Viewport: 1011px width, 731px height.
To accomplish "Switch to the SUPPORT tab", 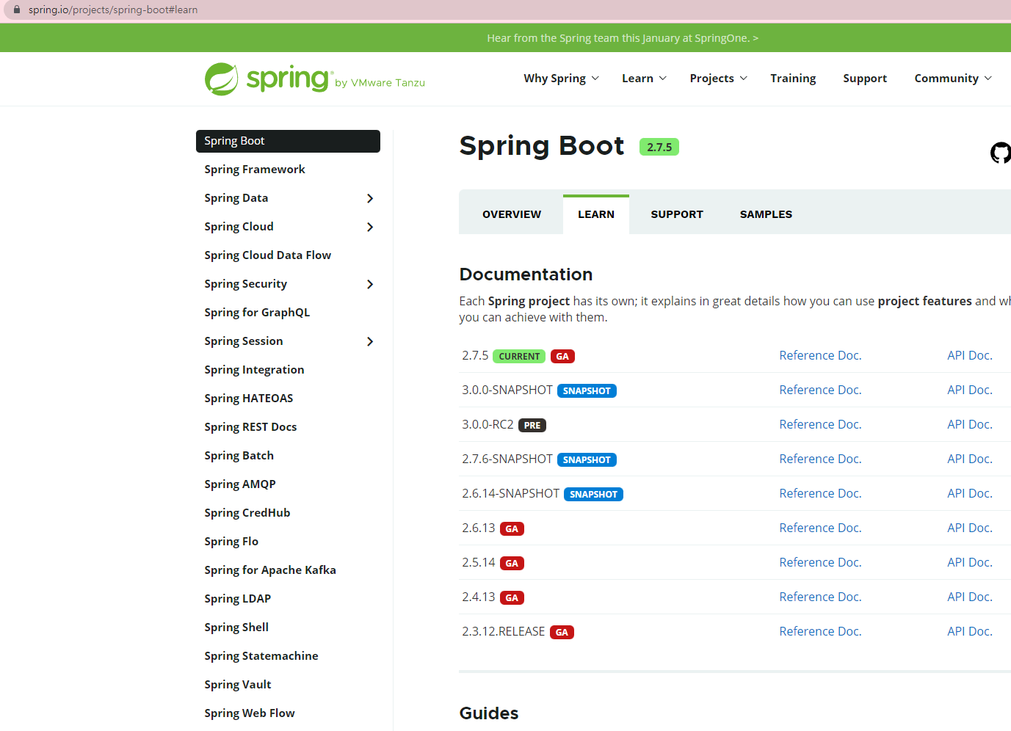I will 677,214.
